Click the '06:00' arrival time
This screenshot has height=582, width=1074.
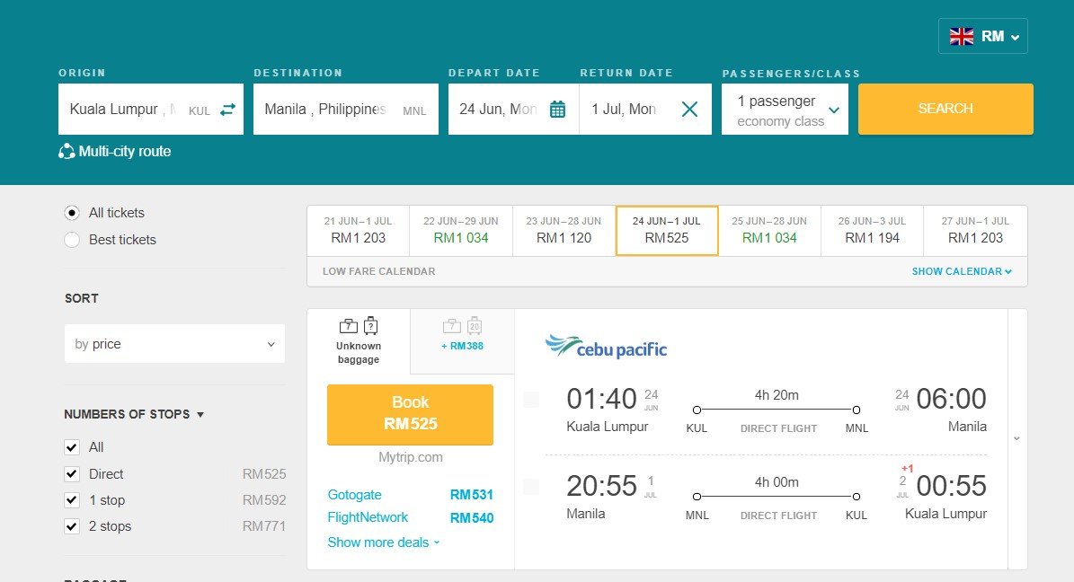pyautogui.click(x=952, y=399)
